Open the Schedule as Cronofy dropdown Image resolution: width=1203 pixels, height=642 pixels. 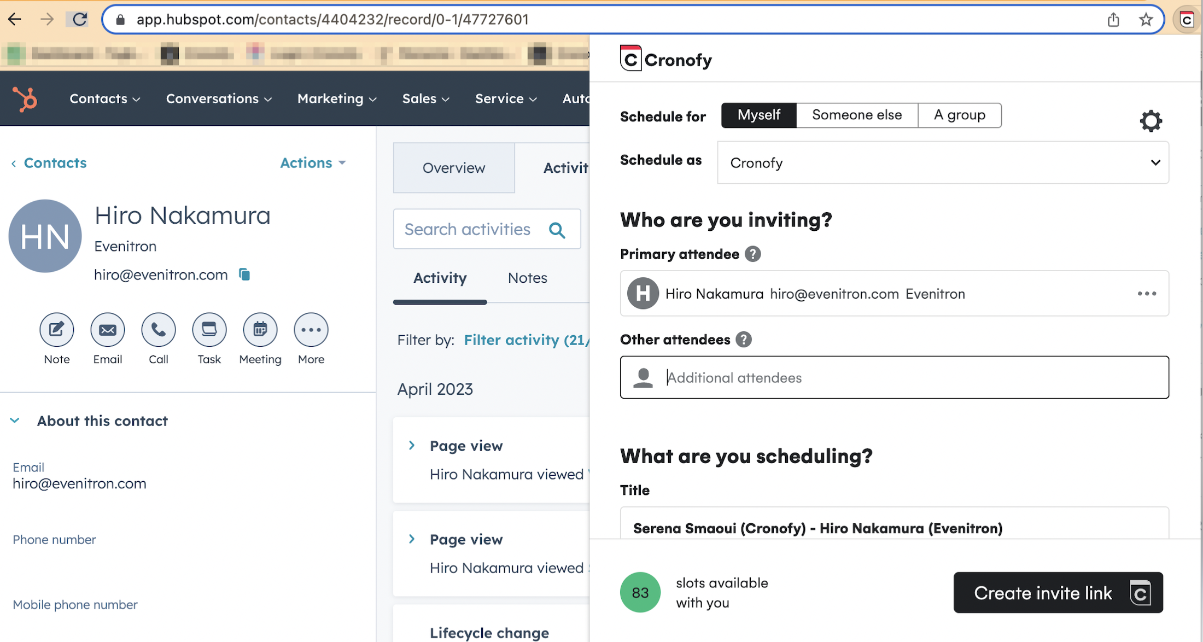tap(943, 163)
